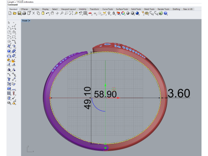
Task: Click the Zoom Extents icon
Action: point(71,13)
